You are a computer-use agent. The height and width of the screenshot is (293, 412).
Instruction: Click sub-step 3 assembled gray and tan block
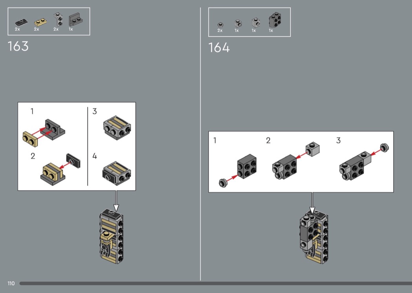[117, 128]
